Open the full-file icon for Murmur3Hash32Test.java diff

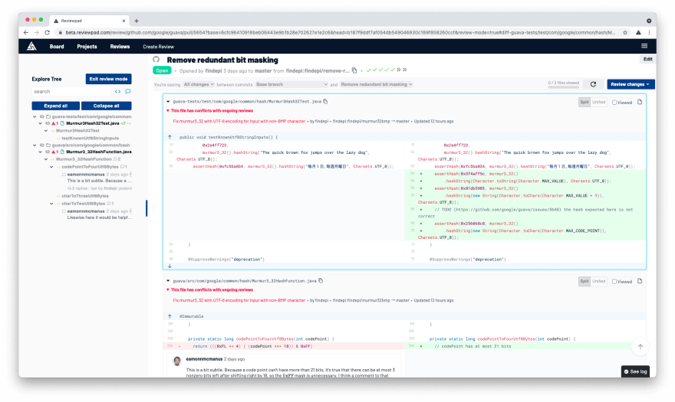(x=640, y=103)
